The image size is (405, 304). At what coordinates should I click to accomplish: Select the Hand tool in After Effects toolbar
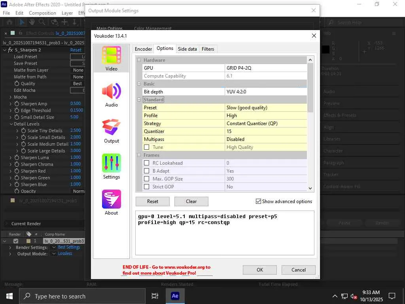(32, 22)
